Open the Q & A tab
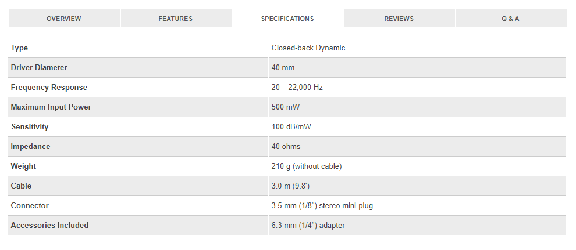This screenshot has height=250, width=576. (x=511, y=19)
